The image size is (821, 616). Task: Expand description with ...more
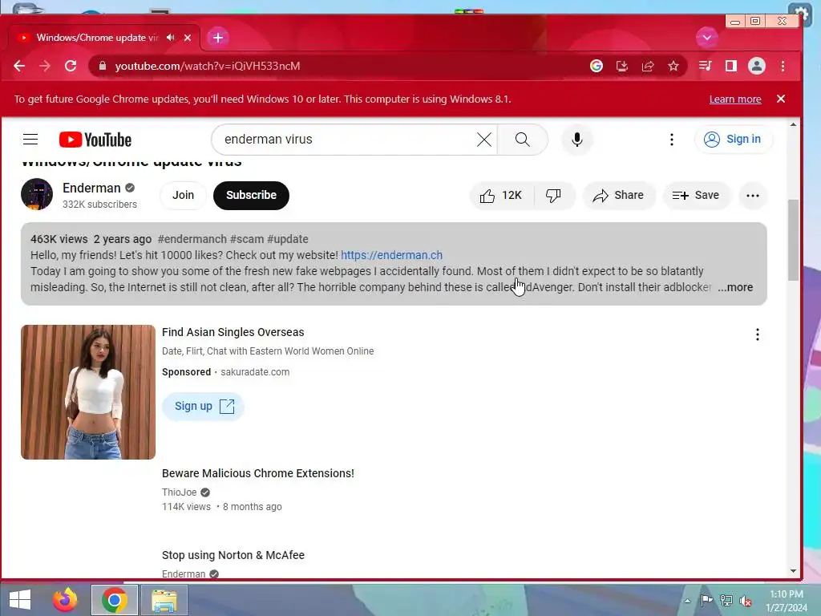click(x=735, y=287)
